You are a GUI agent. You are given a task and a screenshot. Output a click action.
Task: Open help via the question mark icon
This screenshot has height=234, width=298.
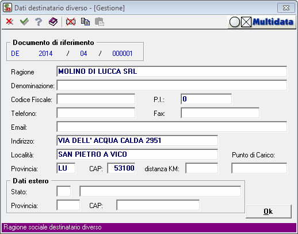tap(39, 22)
